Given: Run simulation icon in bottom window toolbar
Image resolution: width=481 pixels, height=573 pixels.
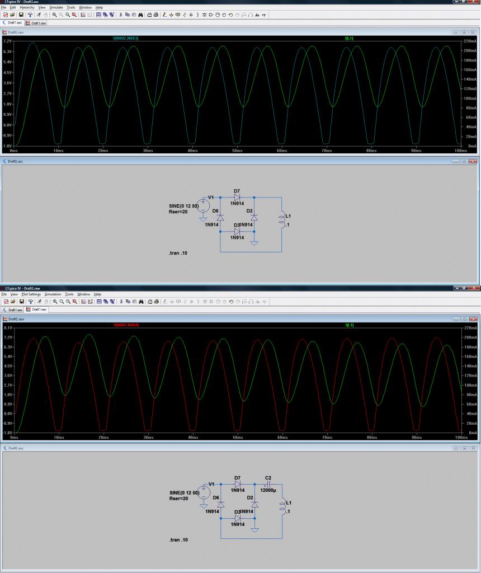Looking at the screenshot, I should (40, 302).
